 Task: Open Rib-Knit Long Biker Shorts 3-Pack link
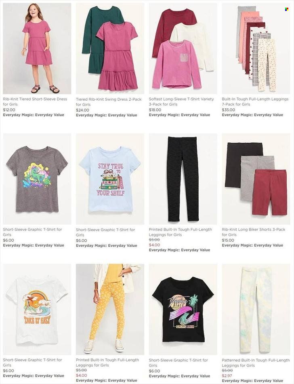253,232
